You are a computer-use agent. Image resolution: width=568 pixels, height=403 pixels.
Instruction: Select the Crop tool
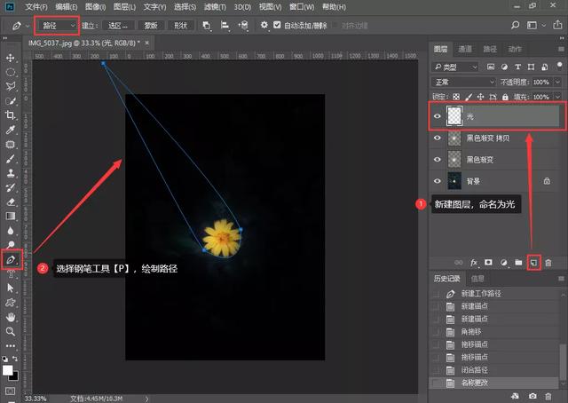coord(10,115)
